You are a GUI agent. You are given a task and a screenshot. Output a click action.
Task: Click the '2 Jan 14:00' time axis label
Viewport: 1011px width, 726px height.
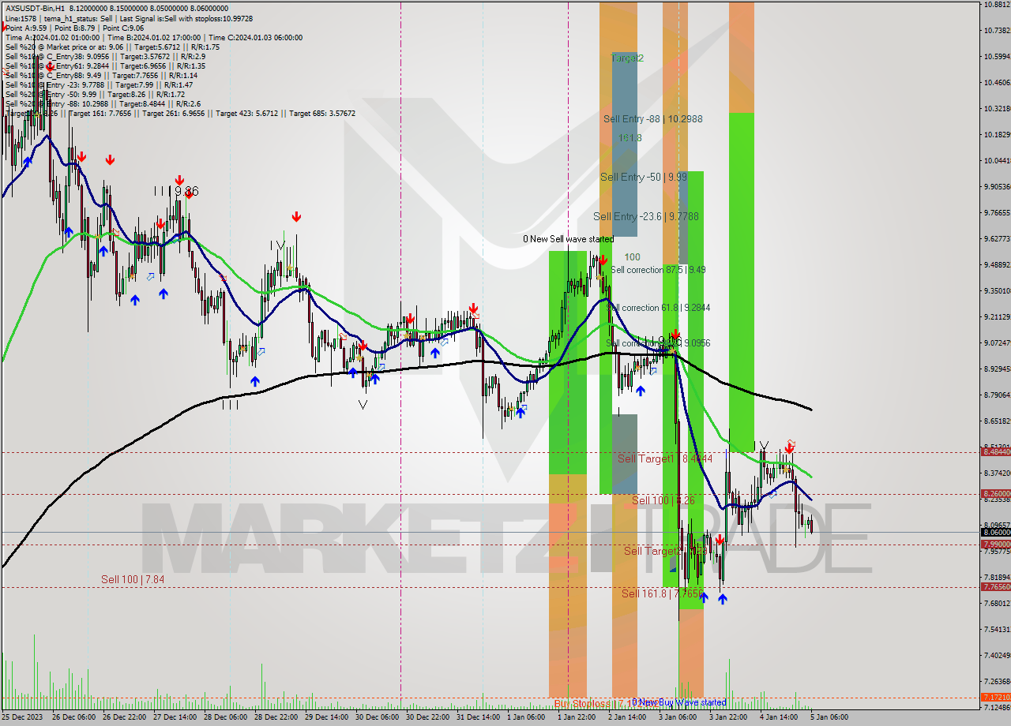point(629,717)
